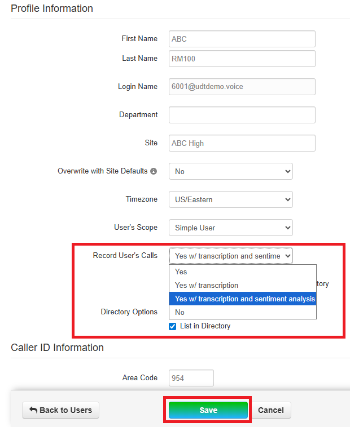
Task: Click the Login Name field
Action: point(242,87)
